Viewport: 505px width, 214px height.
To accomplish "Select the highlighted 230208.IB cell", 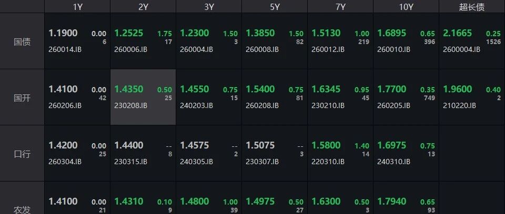I will click(x=143, y=98).
